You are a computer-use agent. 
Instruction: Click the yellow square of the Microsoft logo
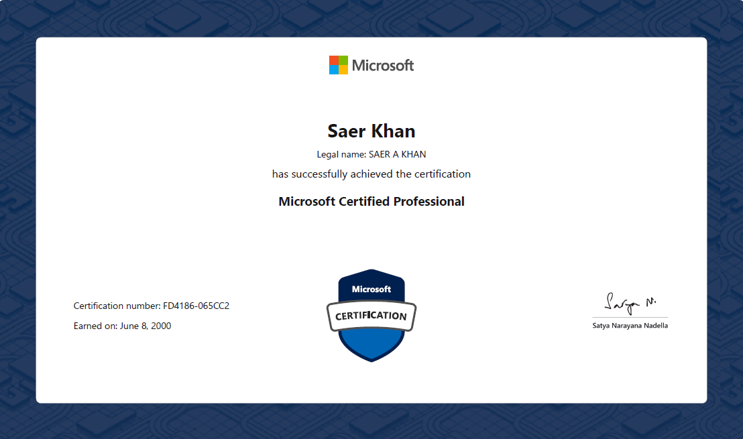pos(343,70)
